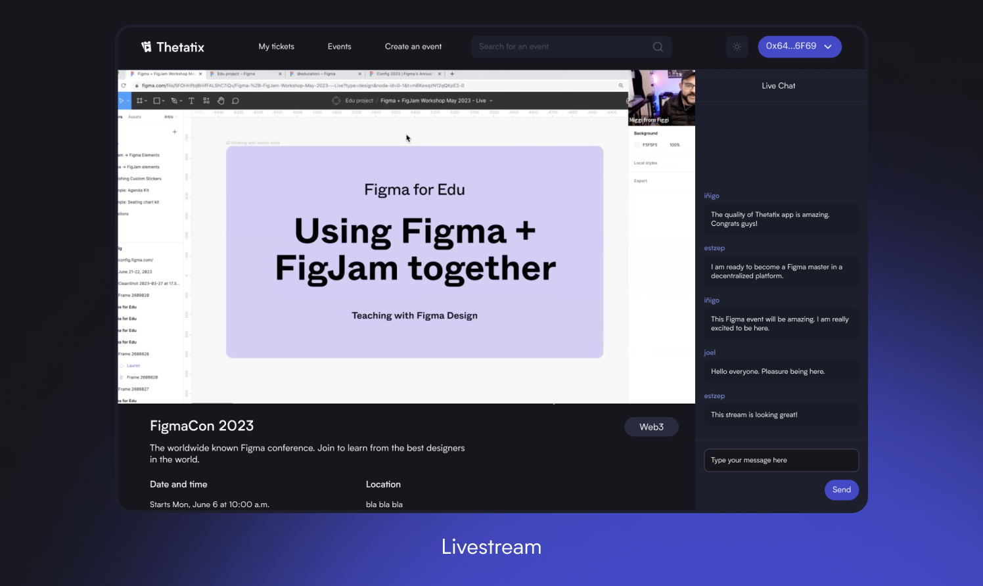Viewport: 983px width, 586px height.
Task: Open the file name dropdown chevron
Action: tap(491, 101)
